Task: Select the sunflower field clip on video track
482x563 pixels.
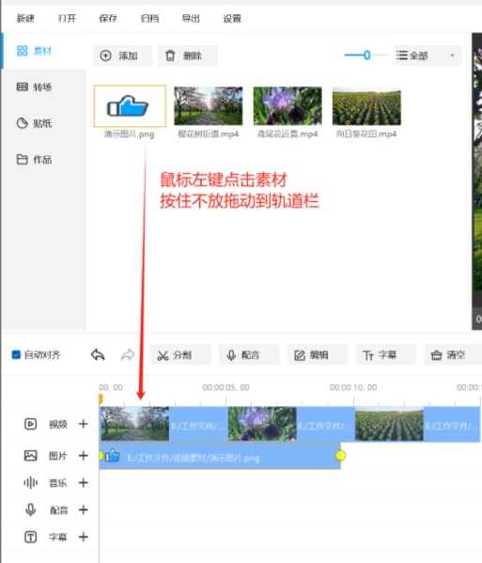Action: click(x=418, y=424)
